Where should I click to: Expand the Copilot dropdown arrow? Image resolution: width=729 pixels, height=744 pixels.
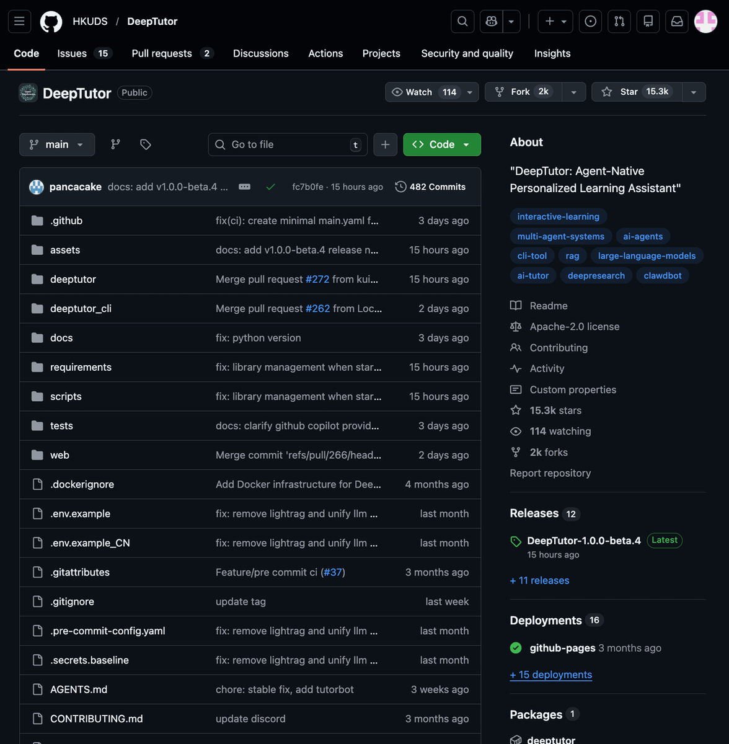511,21
